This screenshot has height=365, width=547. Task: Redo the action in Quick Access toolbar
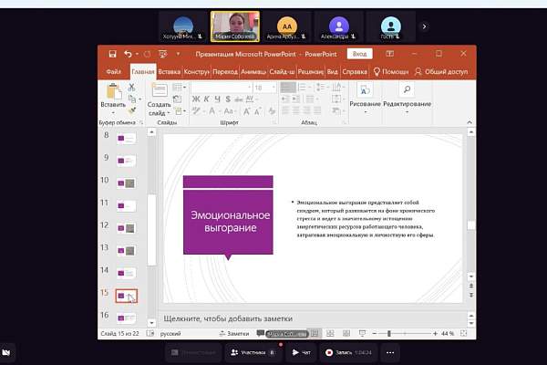click(147, 54)
